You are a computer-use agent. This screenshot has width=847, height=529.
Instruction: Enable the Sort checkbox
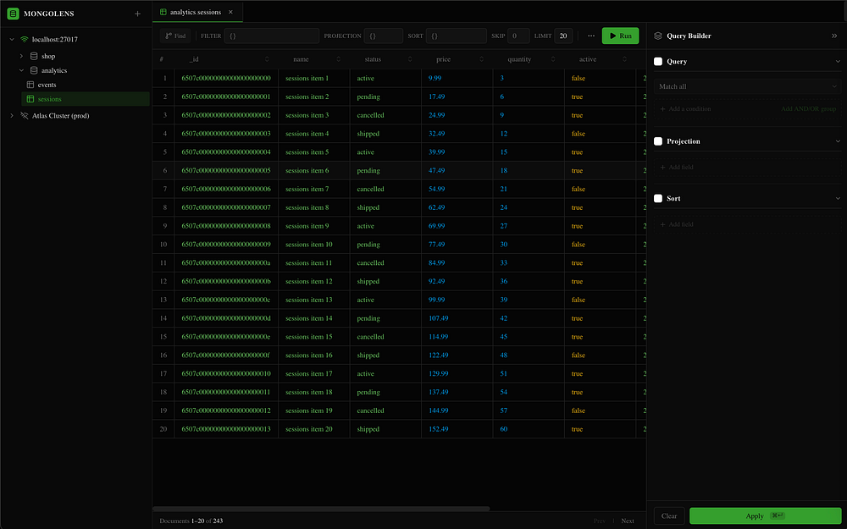pyautogui.click(x=658, y=199)
